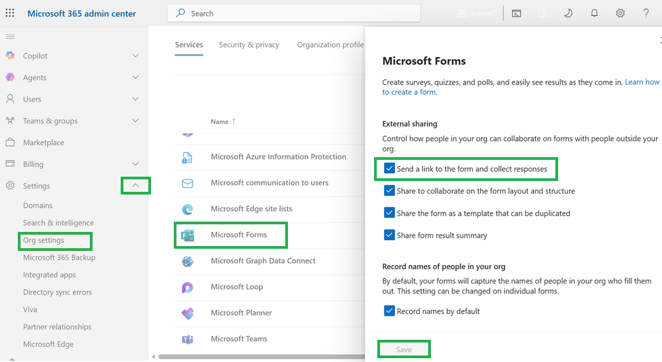Expand the Users nav section chevron
Screen dimensions: 662x362
[135, 99]
